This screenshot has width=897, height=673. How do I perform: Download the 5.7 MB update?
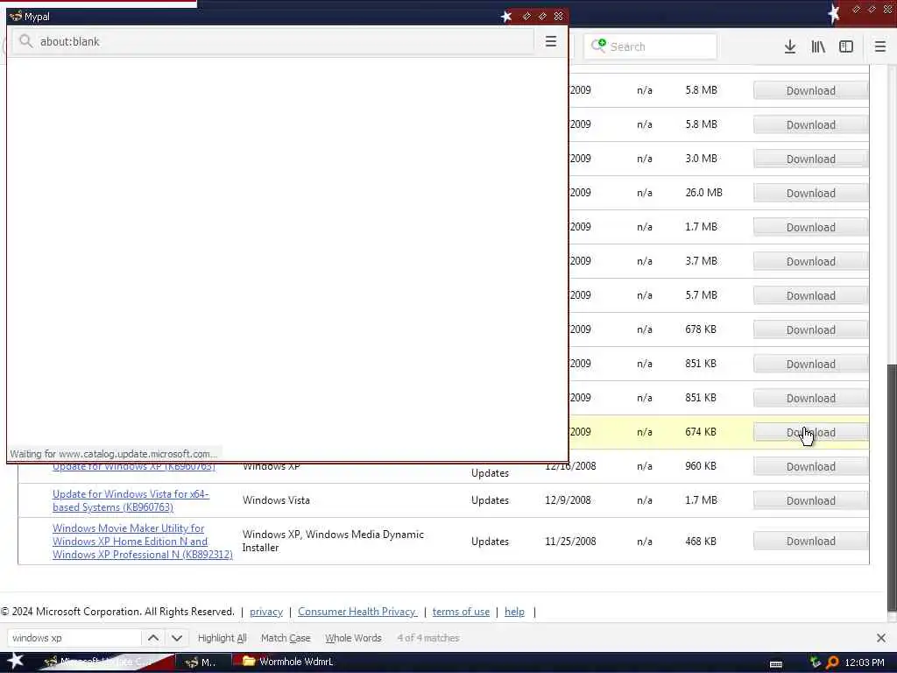(810, 296)
